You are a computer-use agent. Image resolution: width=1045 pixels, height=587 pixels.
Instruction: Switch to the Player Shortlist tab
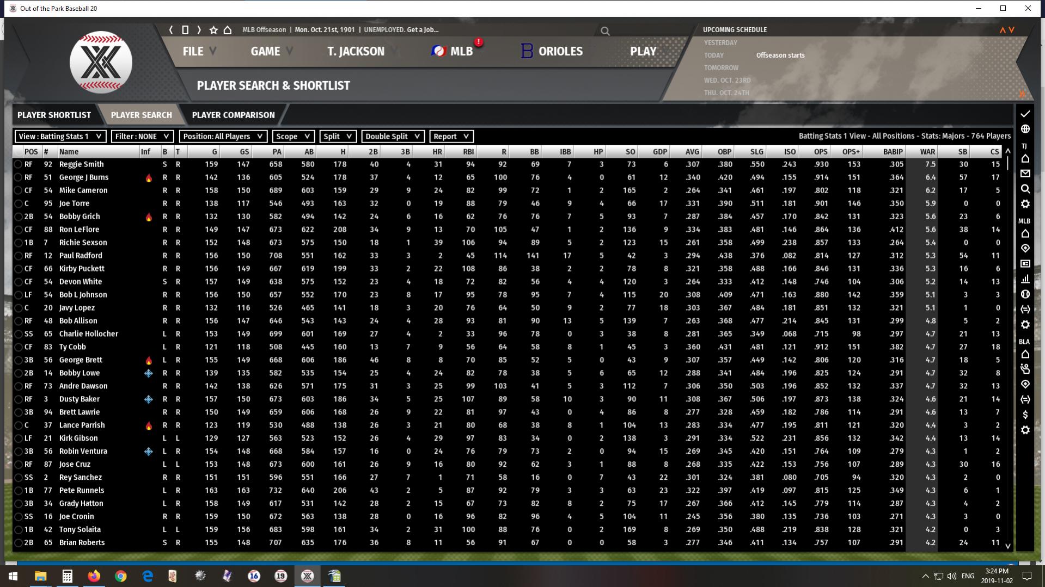pyautogui.click(x=54, y=115)
